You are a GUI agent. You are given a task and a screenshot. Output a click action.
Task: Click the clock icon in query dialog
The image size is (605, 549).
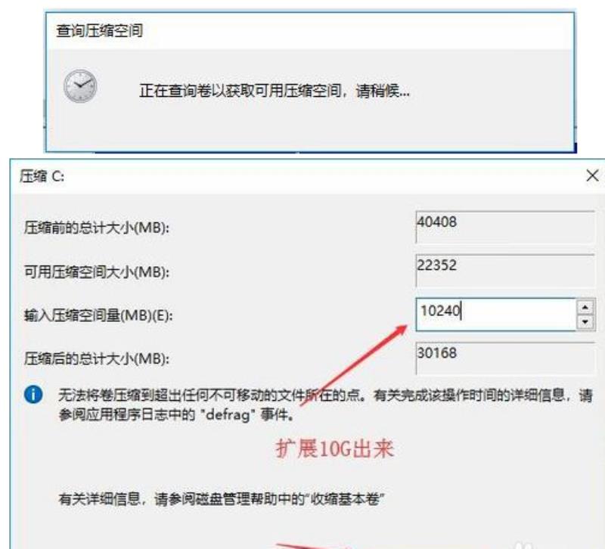(80, 85)
